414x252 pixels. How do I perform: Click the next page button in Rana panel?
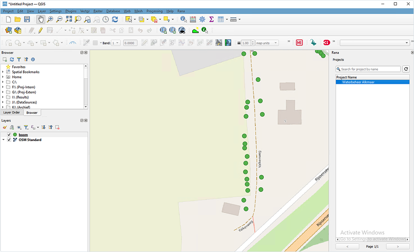pyautogui.click(x=397, y=247)
